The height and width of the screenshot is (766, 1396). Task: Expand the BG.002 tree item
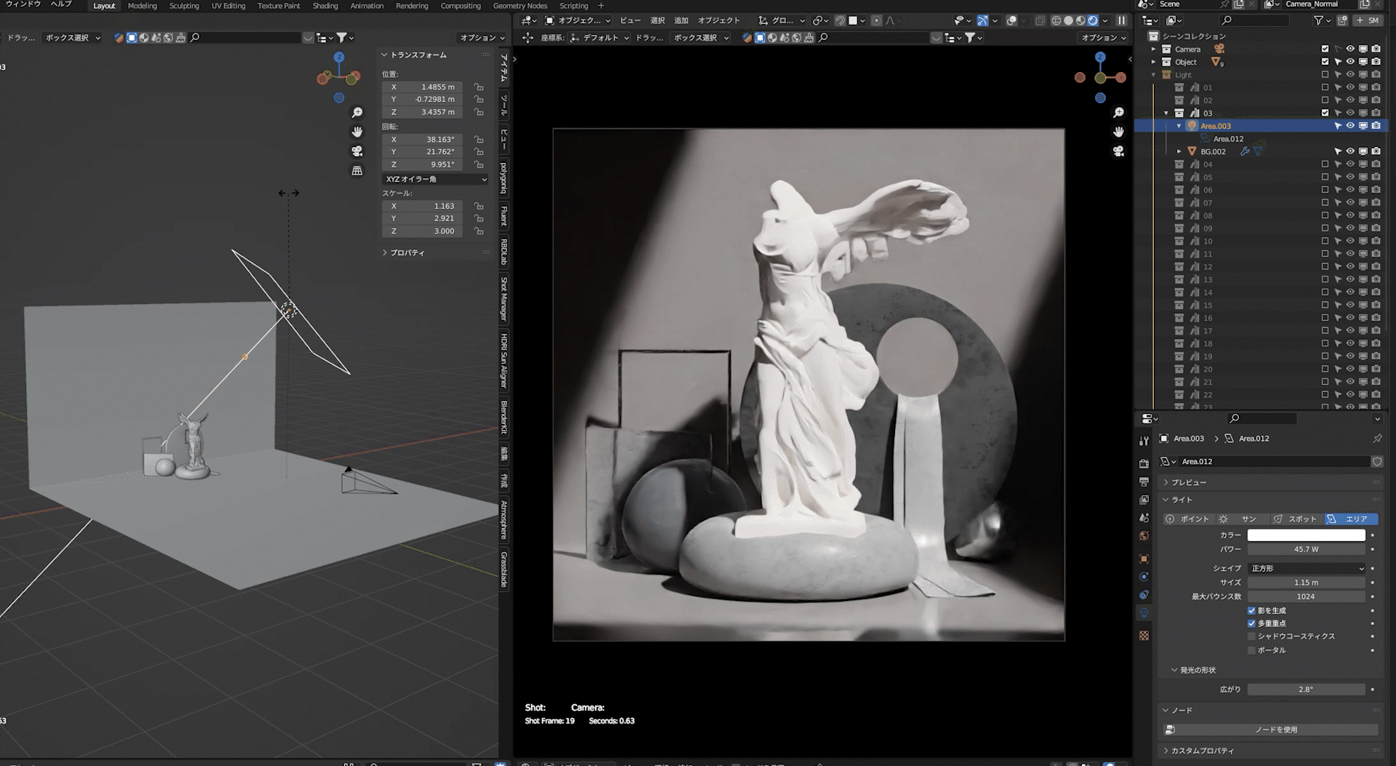tap(1179, 151)
